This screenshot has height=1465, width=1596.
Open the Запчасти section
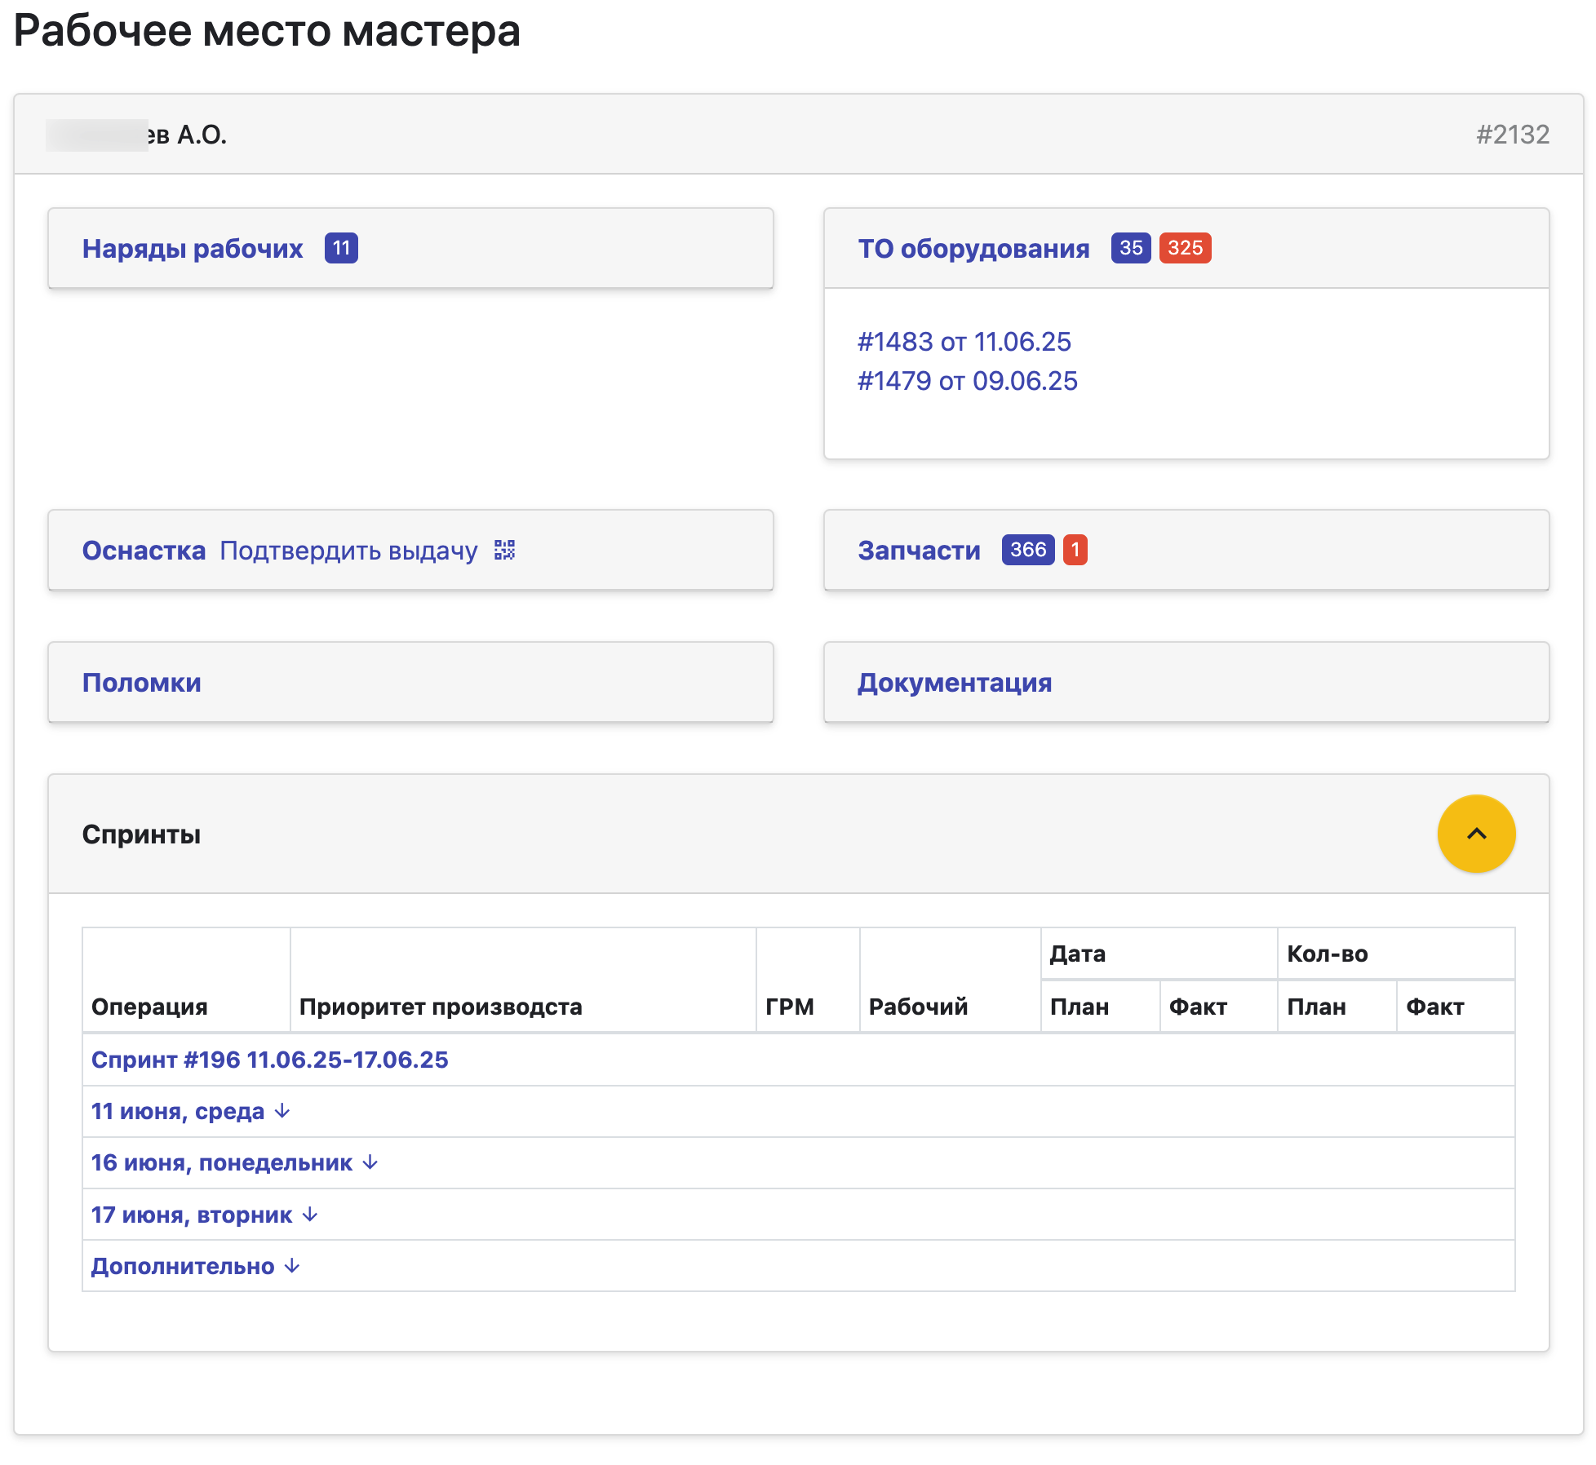919,551
